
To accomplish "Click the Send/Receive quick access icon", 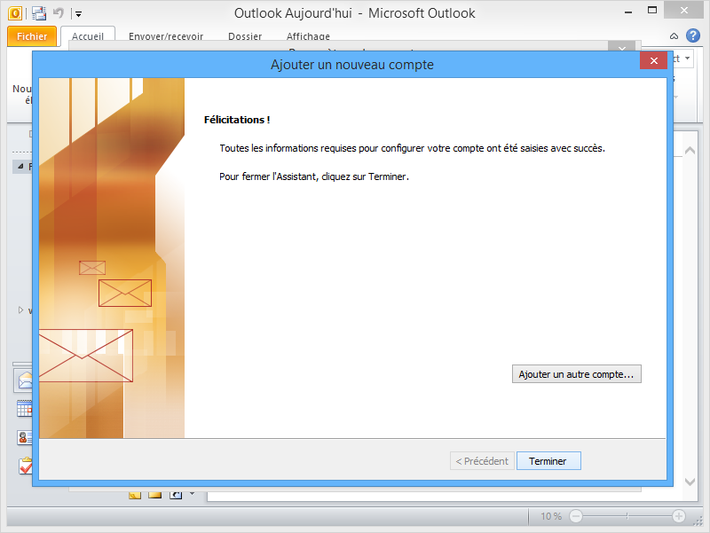I will (38, 13).
